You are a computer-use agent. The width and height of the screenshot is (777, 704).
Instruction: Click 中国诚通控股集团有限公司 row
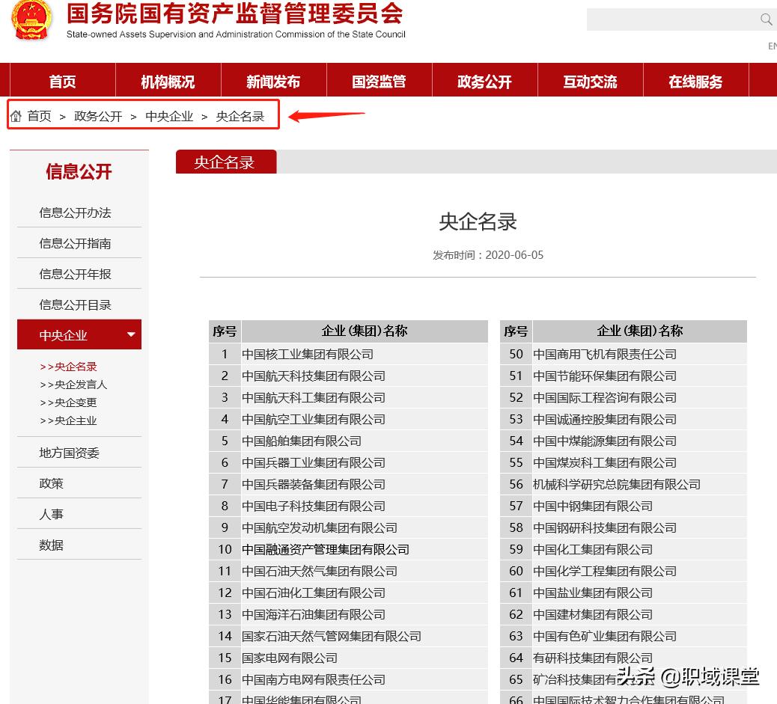point(624,420)
